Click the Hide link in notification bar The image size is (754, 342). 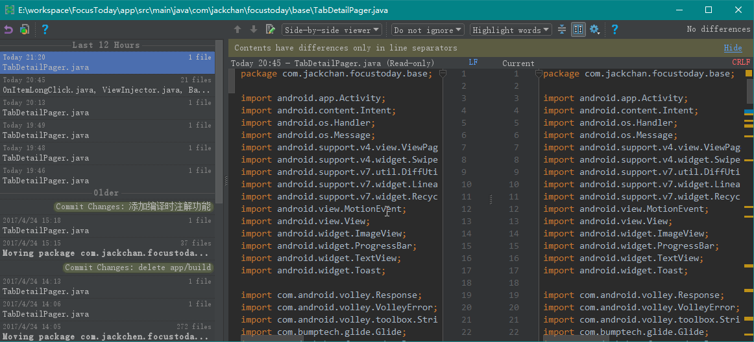pyautogui.click(x=733, y=48)
